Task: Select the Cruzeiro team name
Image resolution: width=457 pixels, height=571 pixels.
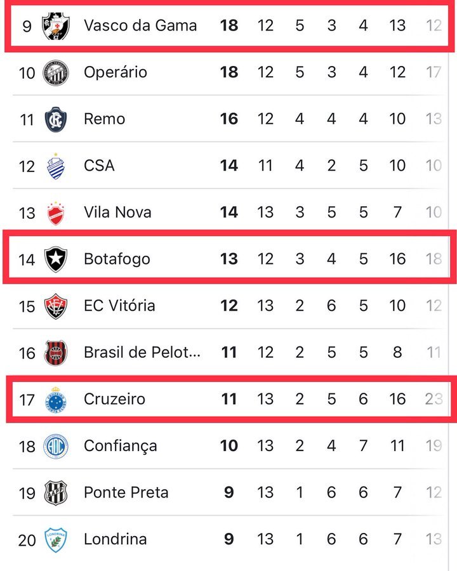Action: click(x=114, y=399)
